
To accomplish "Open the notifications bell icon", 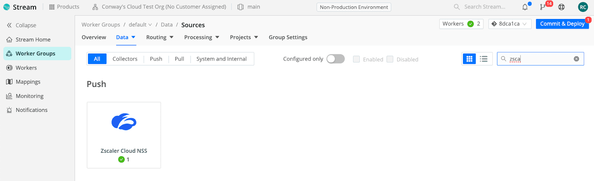I will point(525,7).
